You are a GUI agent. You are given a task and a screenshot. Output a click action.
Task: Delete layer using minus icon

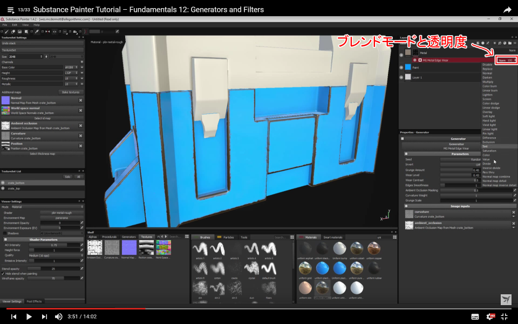[515, 43]
